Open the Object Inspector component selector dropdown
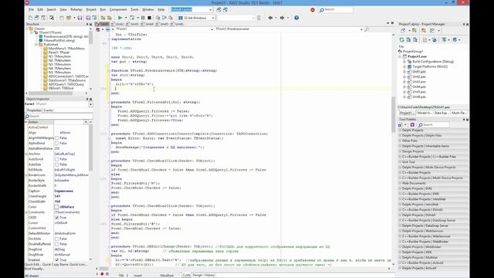Image resolution: width=494 pixels, height=278 pixels. tap(90, 104)
